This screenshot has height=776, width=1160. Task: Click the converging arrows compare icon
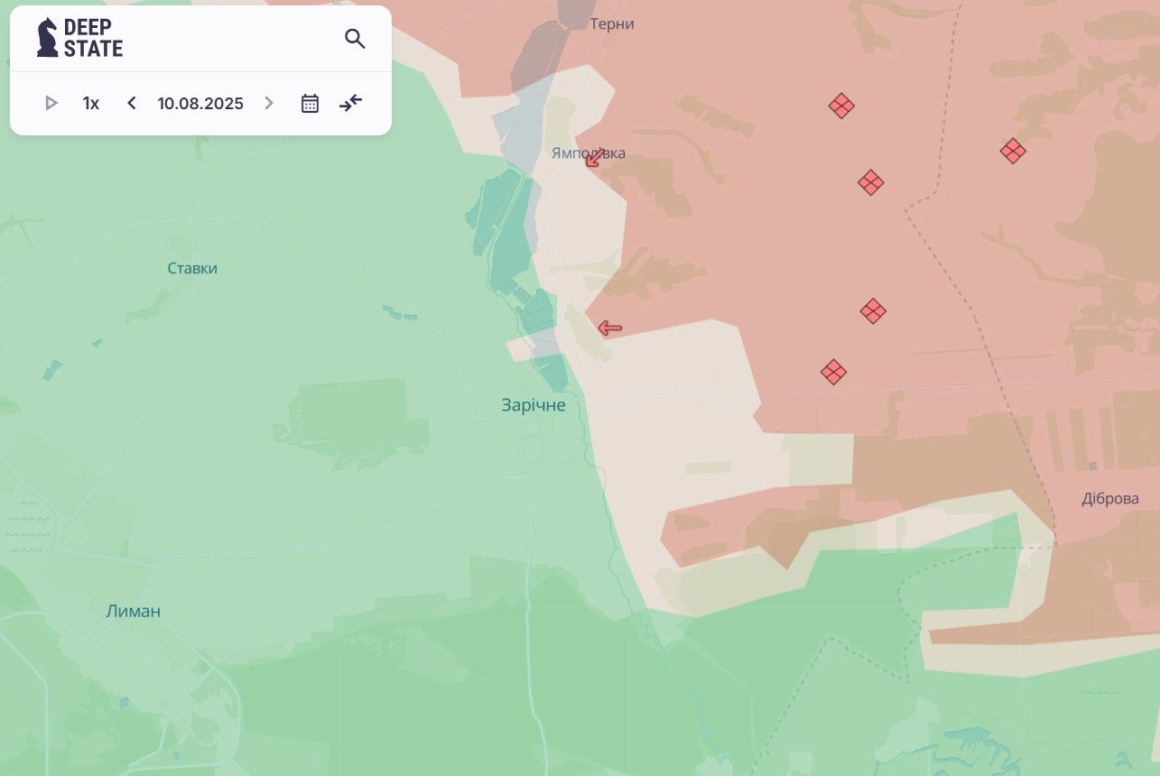click(x=351, y=103)
